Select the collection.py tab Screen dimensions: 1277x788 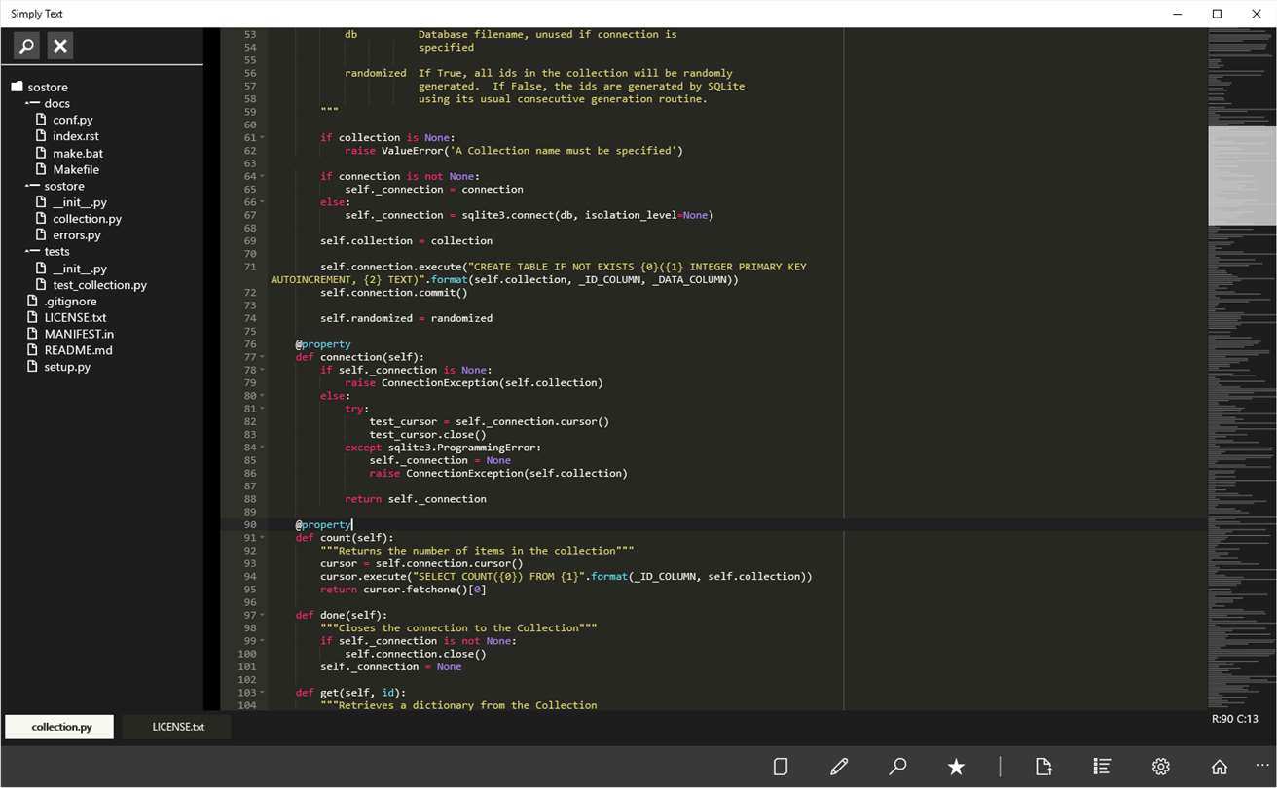coord(61,727)
